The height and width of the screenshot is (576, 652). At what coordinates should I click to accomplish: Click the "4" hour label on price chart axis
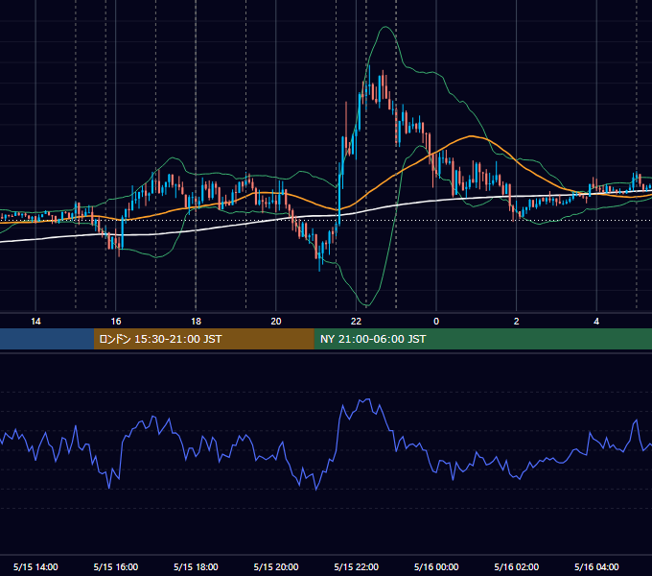596,322
